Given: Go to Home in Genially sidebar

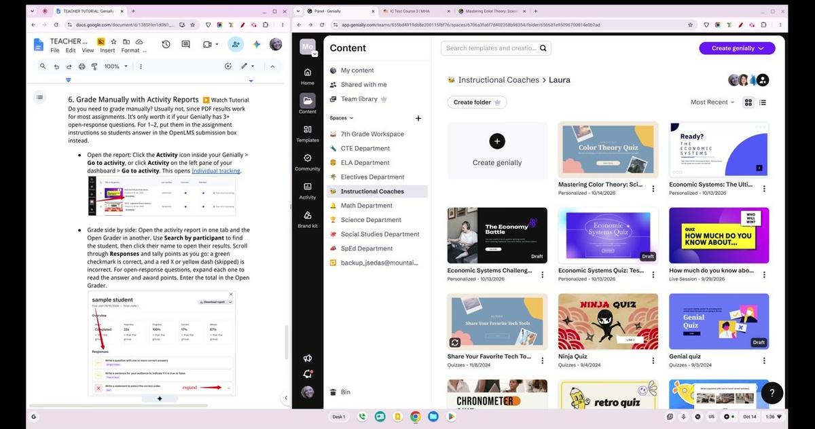Looking at the screenshot, I should click(308, 76).
